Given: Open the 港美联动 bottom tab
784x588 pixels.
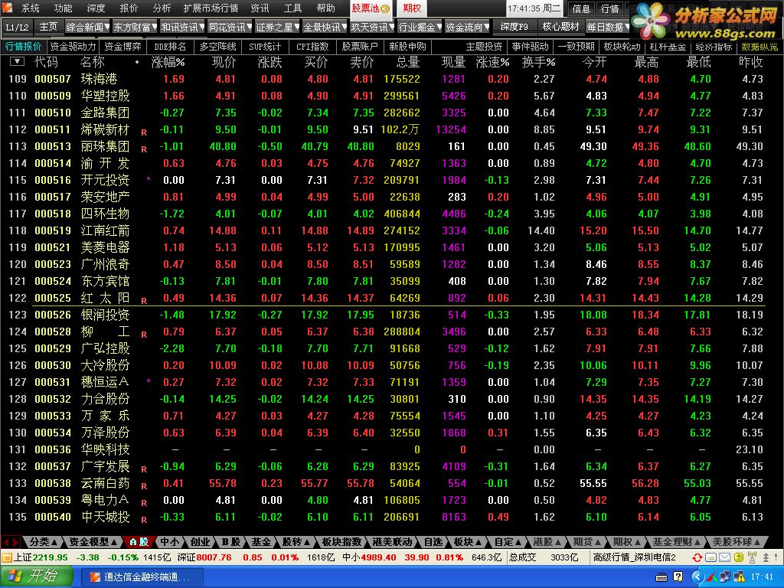Looking at the screenshot, I should (393, 541).
